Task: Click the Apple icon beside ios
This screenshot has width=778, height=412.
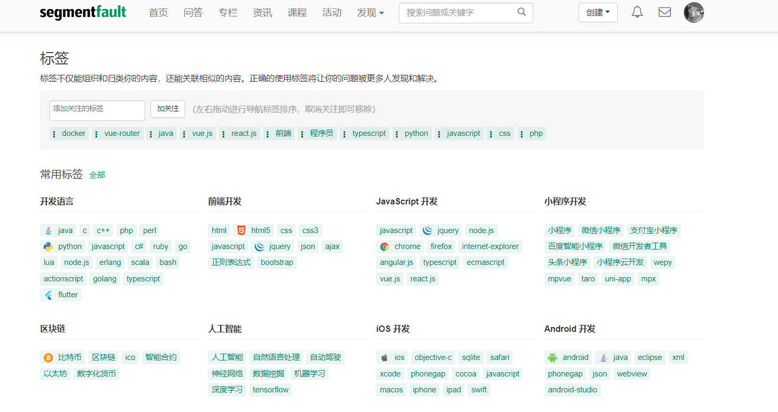Action: click(x=384, y=357)
